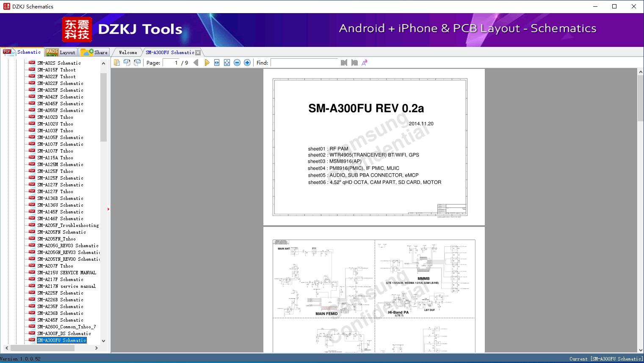Select the SM-A300FU Schematic document tab

pos(170,52)
